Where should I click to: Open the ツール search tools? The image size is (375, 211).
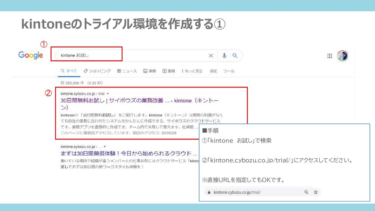coord(229,71)
